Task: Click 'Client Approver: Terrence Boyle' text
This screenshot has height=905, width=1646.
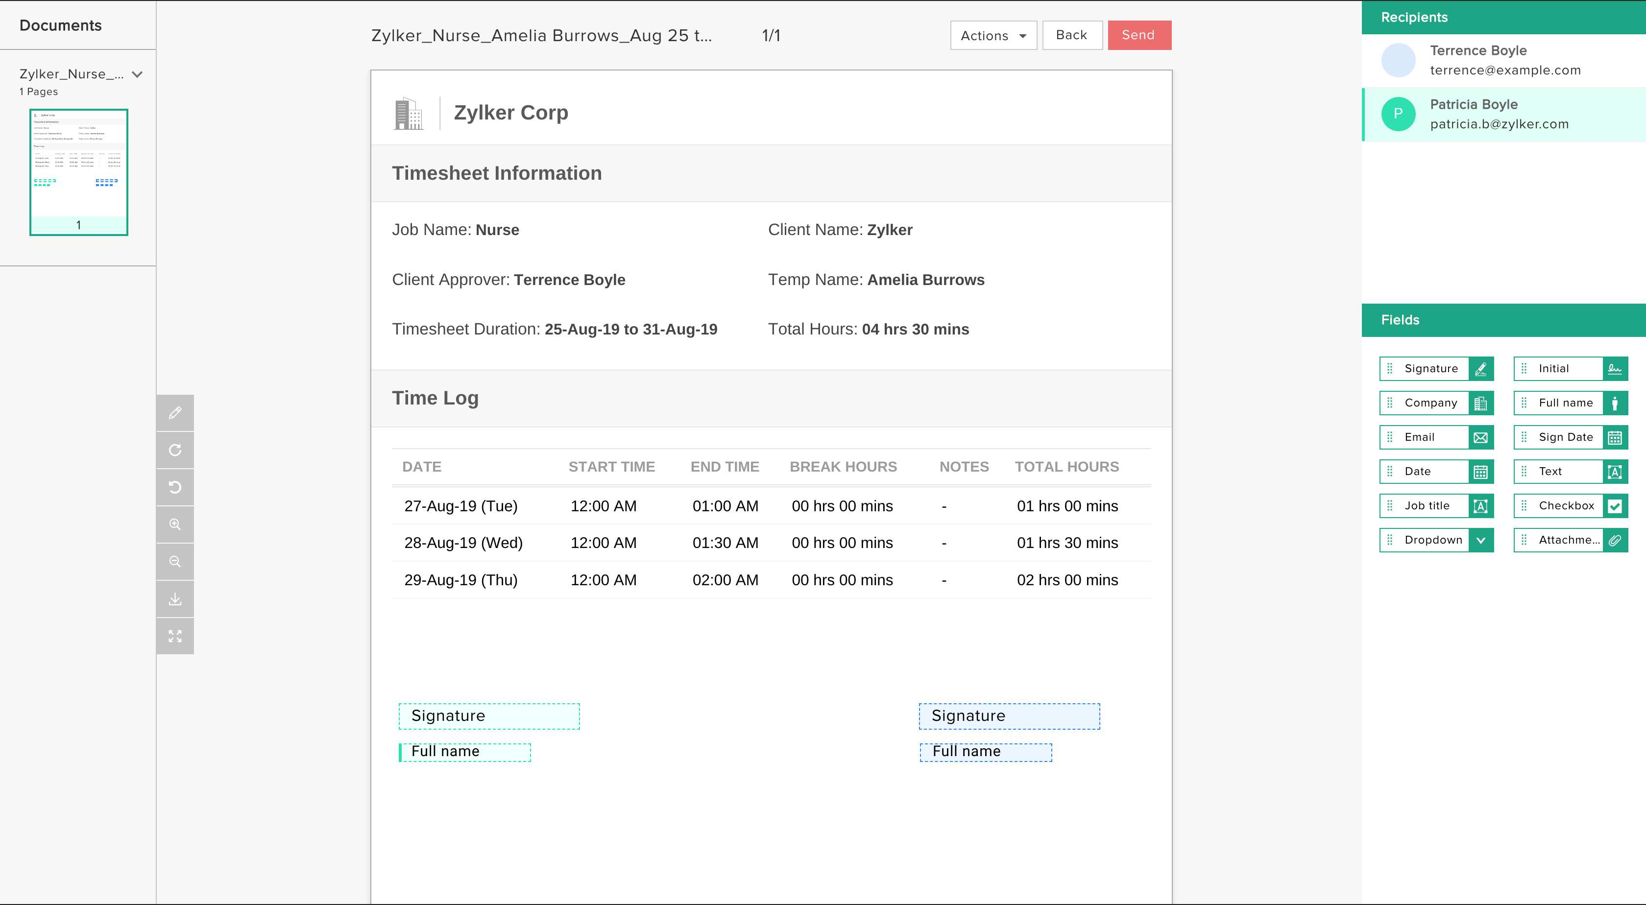Action: pos(508,280)
